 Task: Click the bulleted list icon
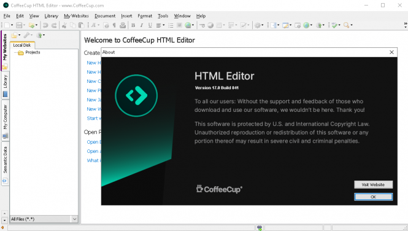point(171,25)
